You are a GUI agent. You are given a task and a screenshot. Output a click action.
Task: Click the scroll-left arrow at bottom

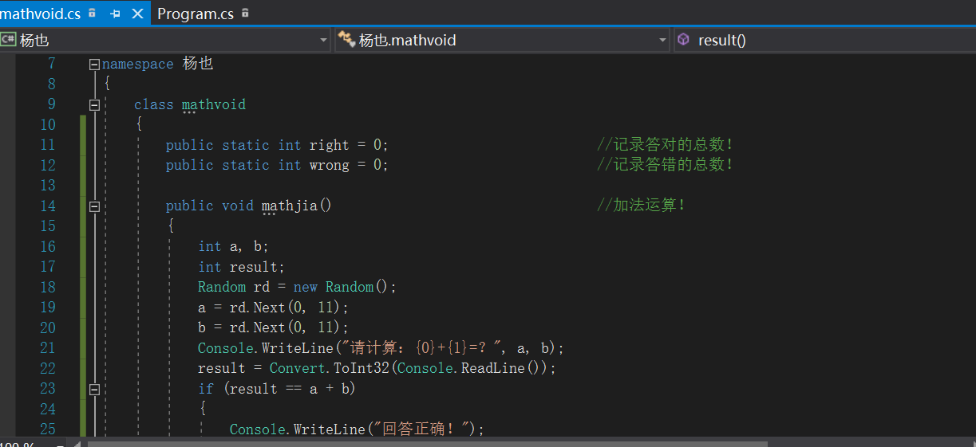77,443
